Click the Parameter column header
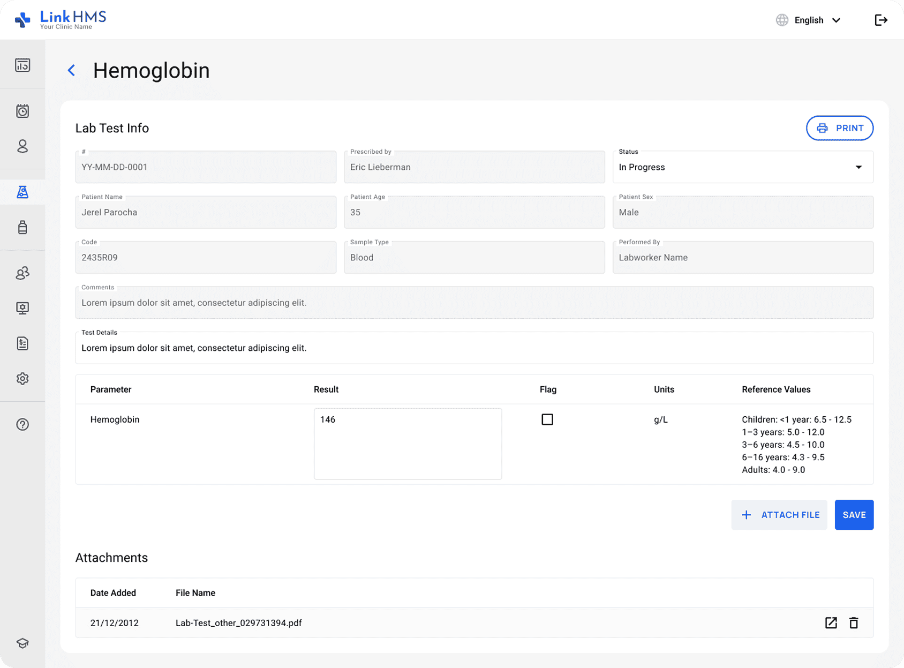Screen dimensions: 904x668 coord(111,389)
